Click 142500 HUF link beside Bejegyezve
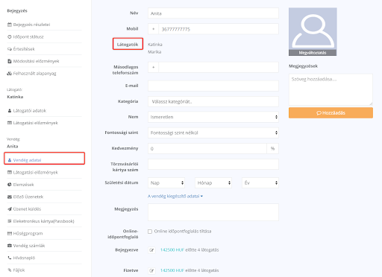Viewport: 382px width, 277px height. pos(172,250)
